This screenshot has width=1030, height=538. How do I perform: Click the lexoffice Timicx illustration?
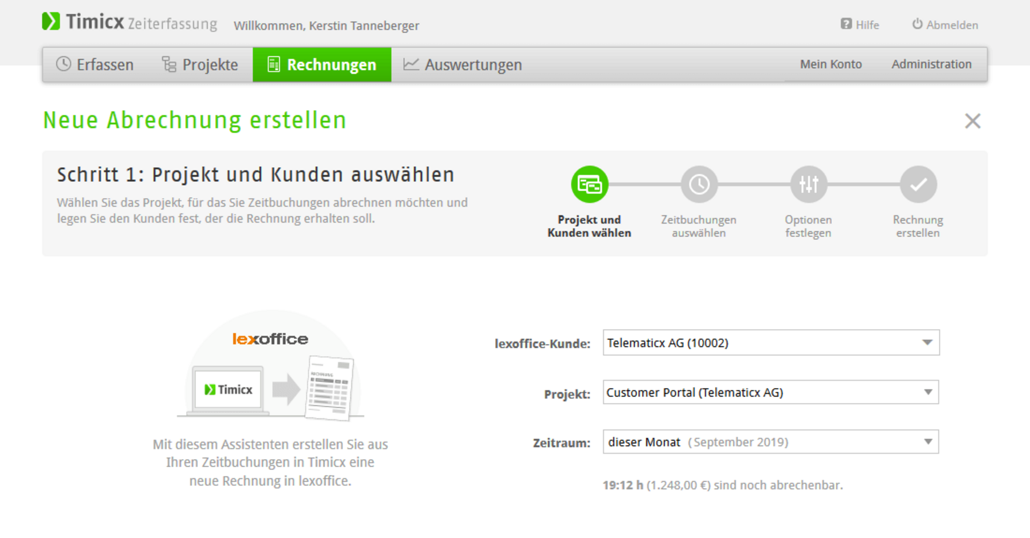tap(270, 370)
